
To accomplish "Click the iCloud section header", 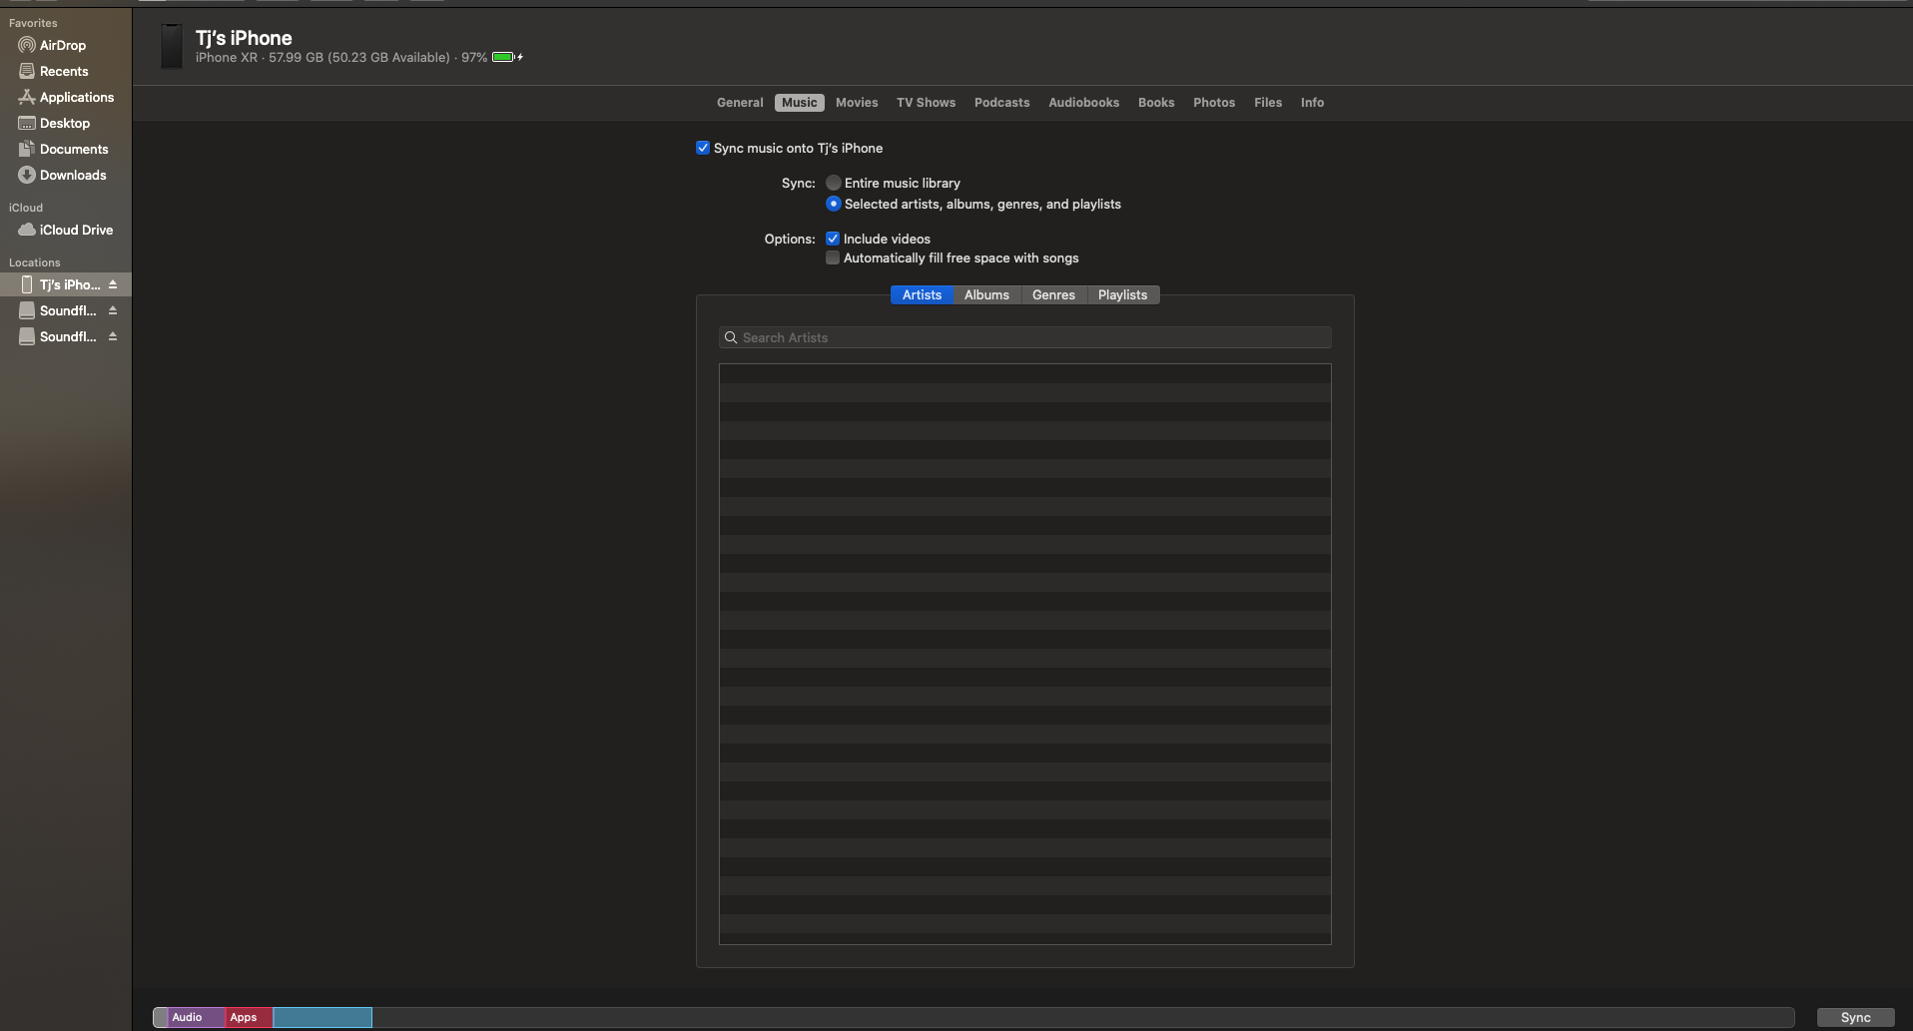I will [x=26, y=208].
